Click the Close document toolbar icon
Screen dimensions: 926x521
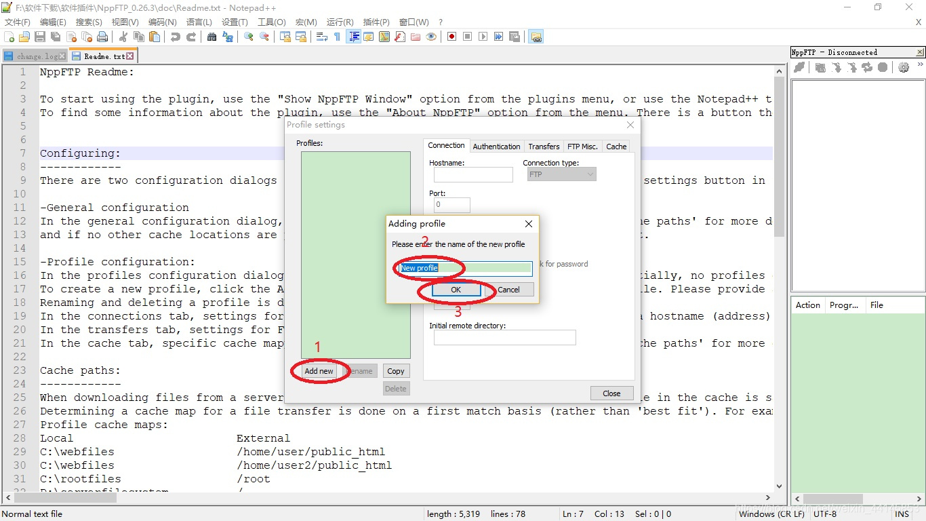(71, 37)
